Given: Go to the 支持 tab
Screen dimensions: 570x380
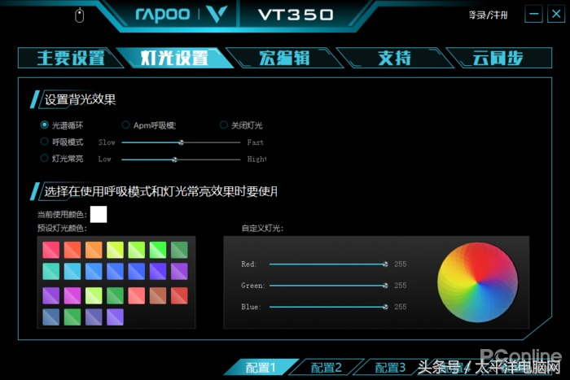Looking at the screenshot, I should click(x=395, y=58).
